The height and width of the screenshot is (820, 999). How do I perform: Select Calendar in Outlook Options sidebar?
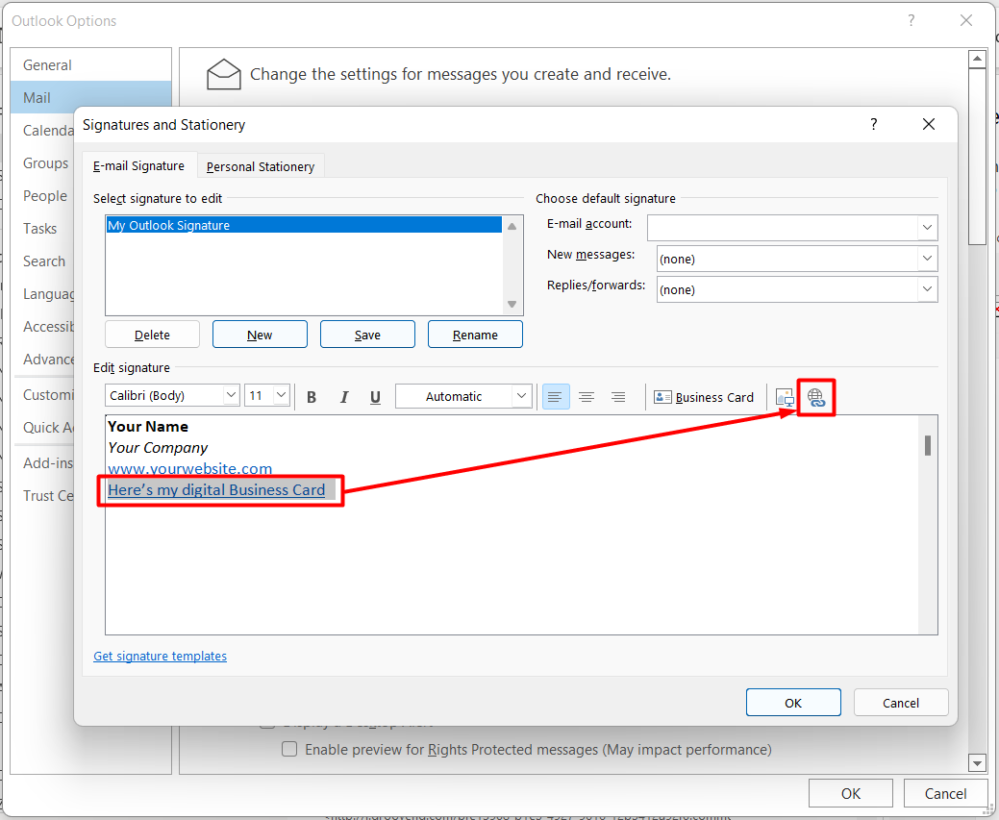click(x=48, y=131)
